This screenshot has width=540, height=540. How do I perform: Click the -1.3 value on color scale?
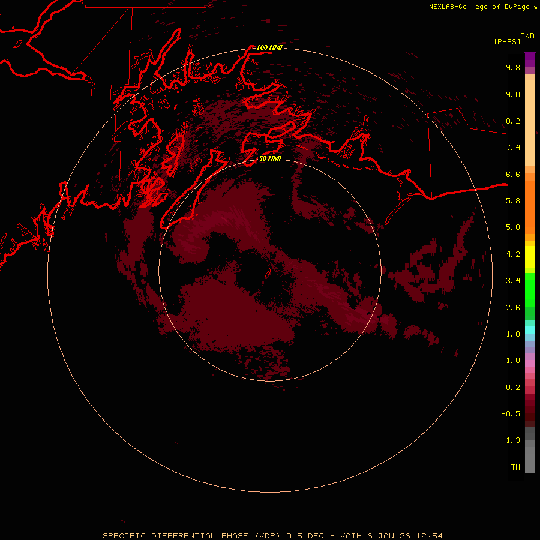[511, 440]
